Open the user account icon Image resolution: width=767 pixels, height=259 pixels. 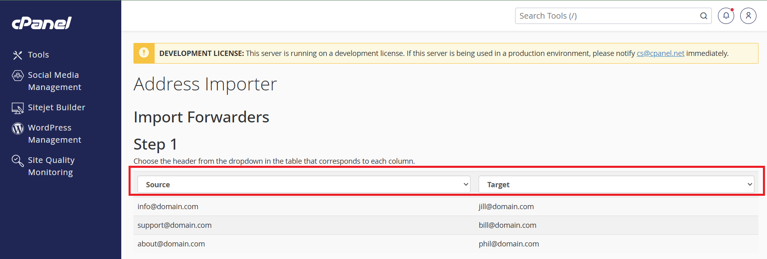coord(748,16)
